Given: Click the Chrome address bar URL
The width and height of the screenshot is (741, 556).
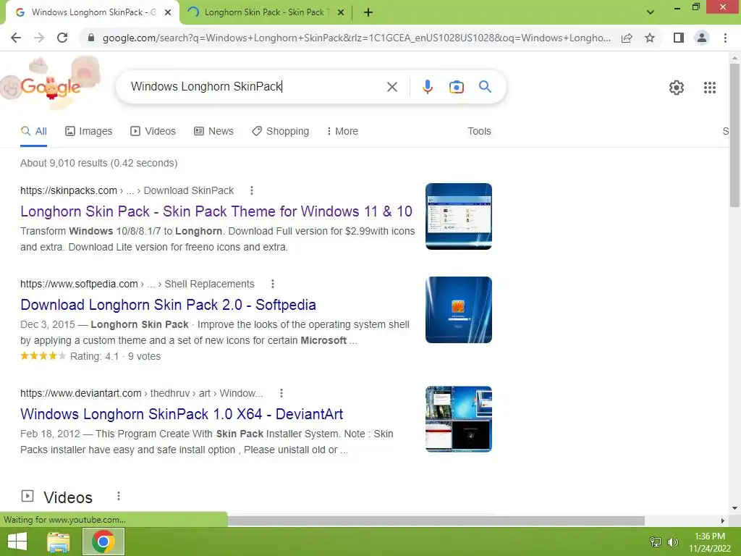Looking at the screenshot, I should [x=356, y=38].
